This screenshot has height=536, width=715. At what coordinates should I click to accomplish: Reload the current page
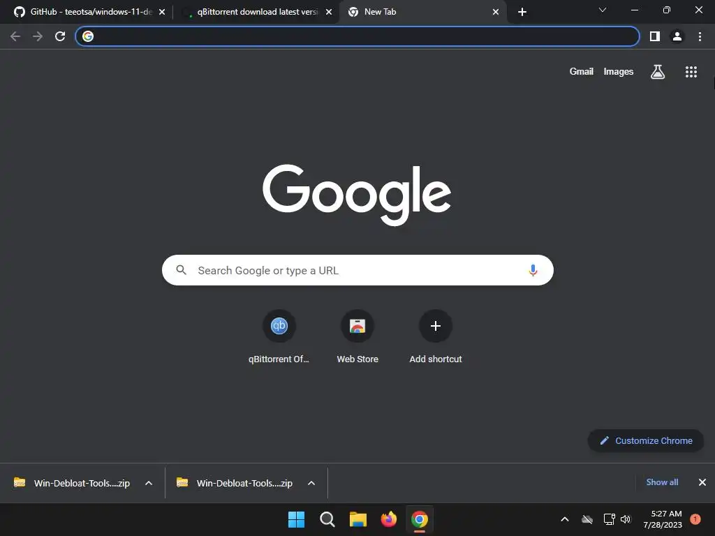coord(60,36)
